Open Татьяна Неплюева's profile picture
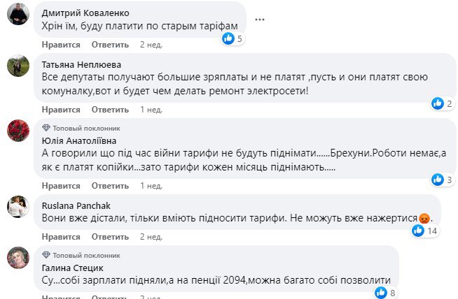Viewport: 458px width, 299px height. click(18, 66)
